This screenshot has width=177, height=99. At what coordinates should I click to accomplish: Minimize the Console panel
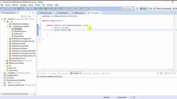171,73
